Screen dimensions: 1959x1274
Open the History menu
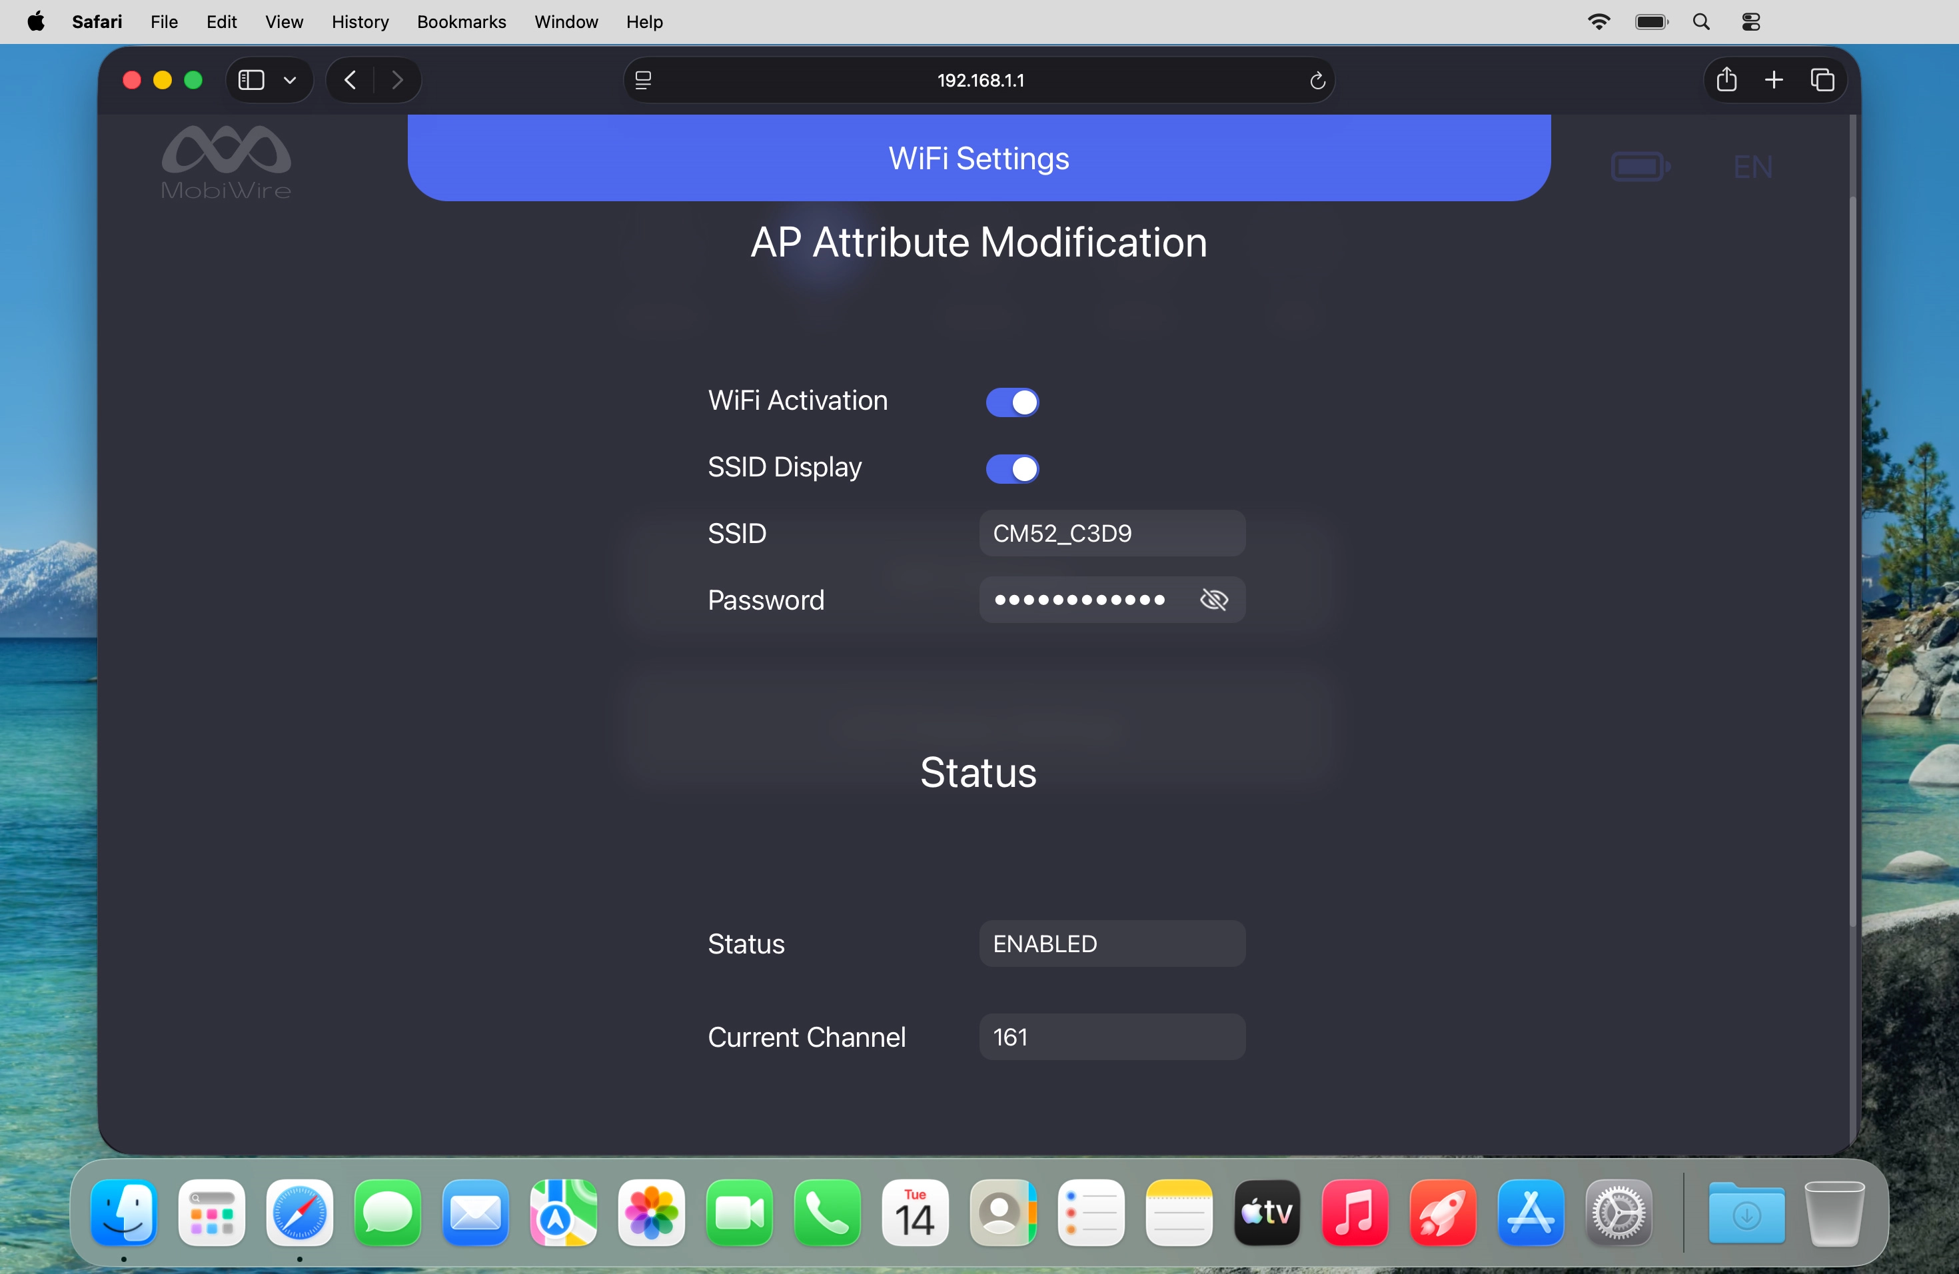click(x=360, y=21)
